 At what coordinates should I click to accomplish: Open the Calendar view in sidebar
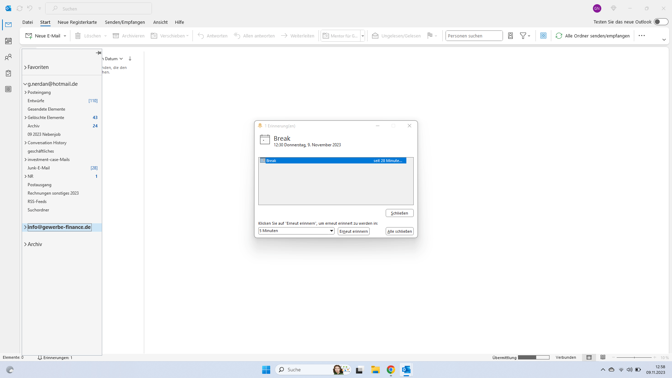[x=8, y=41]
